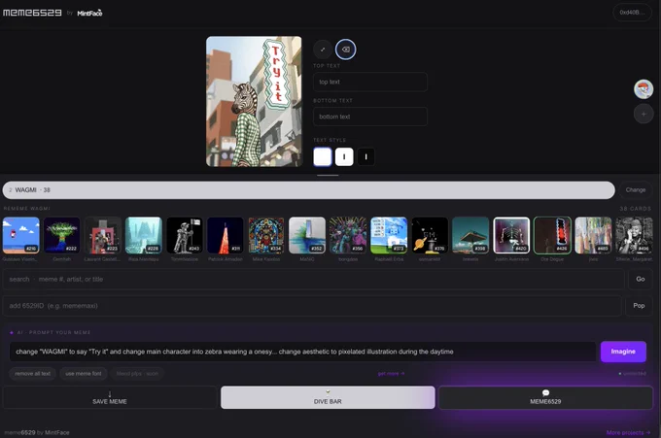The height and width of the screenshot is (438, 661).
Task: Click the expand image round icon
Action: (x=323, y=50)
